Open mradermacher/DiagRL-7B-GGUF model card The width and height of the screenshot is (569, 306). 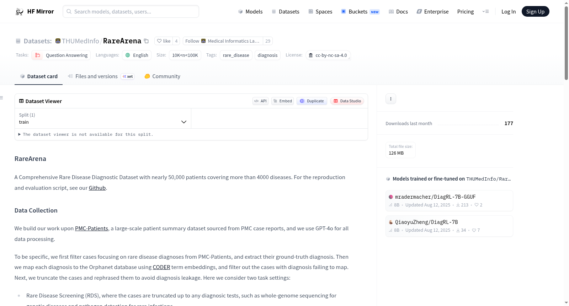449,201
